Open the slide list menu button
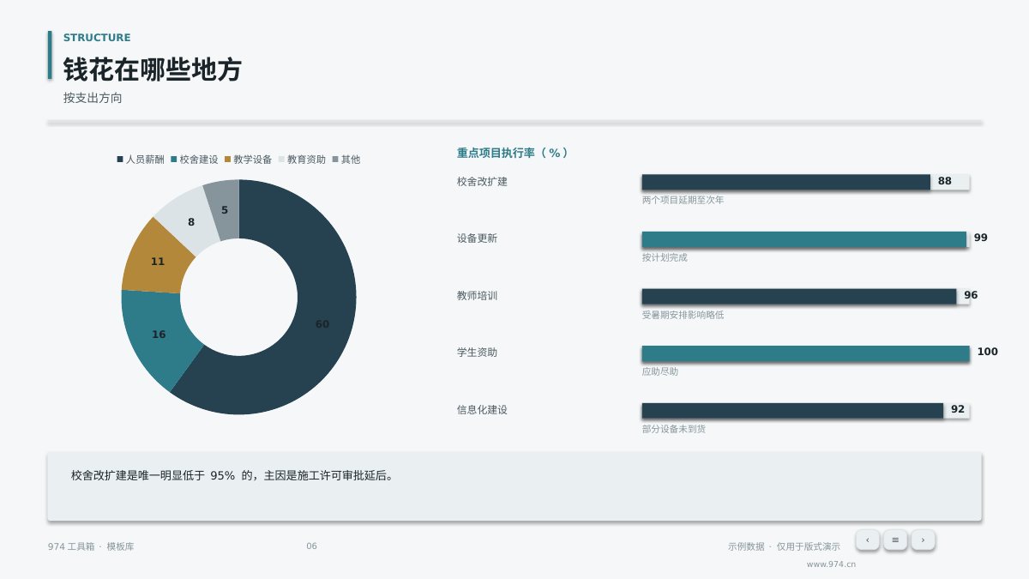 [x=895, y=540]
